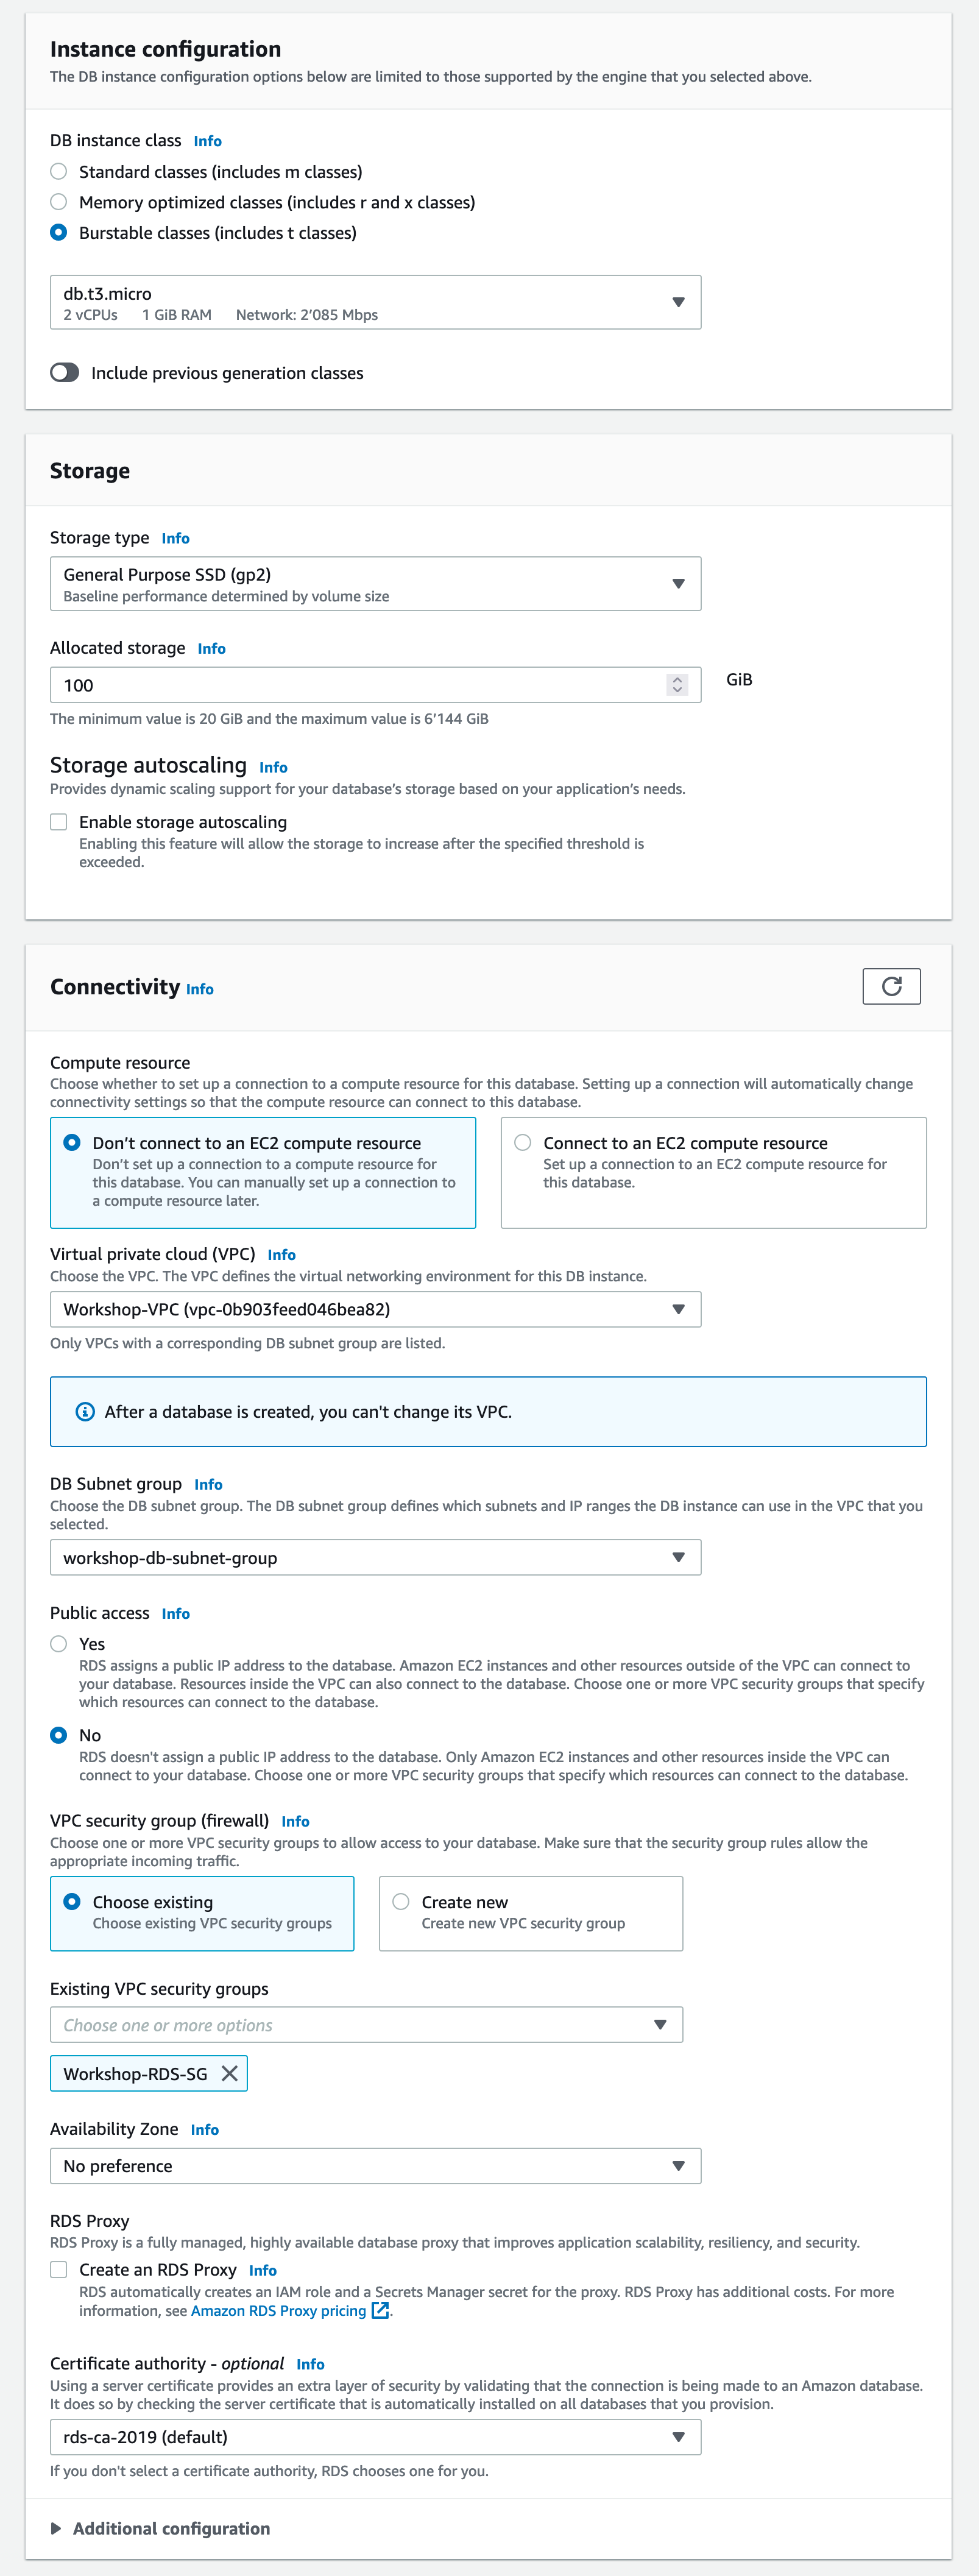
Task: Open the Info link next to Storage autoscaling
Action: [x=273, y=767]
